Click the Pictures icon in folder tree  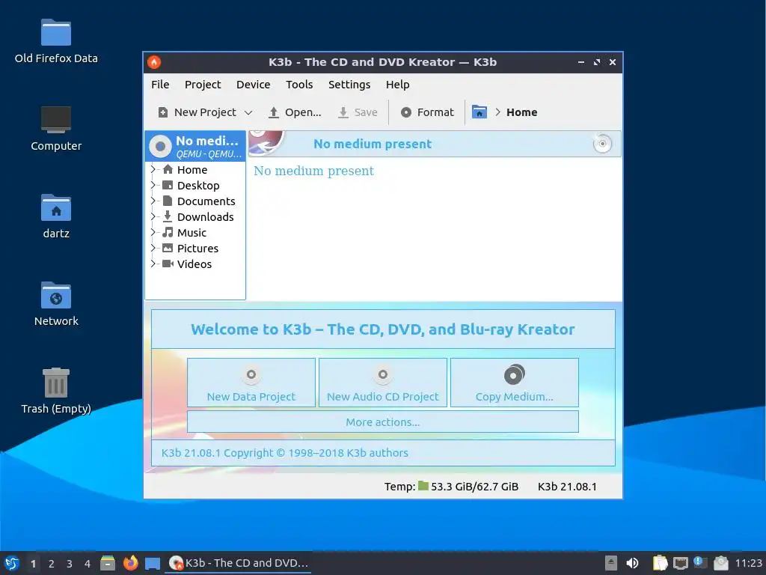[x=168, y=248]
